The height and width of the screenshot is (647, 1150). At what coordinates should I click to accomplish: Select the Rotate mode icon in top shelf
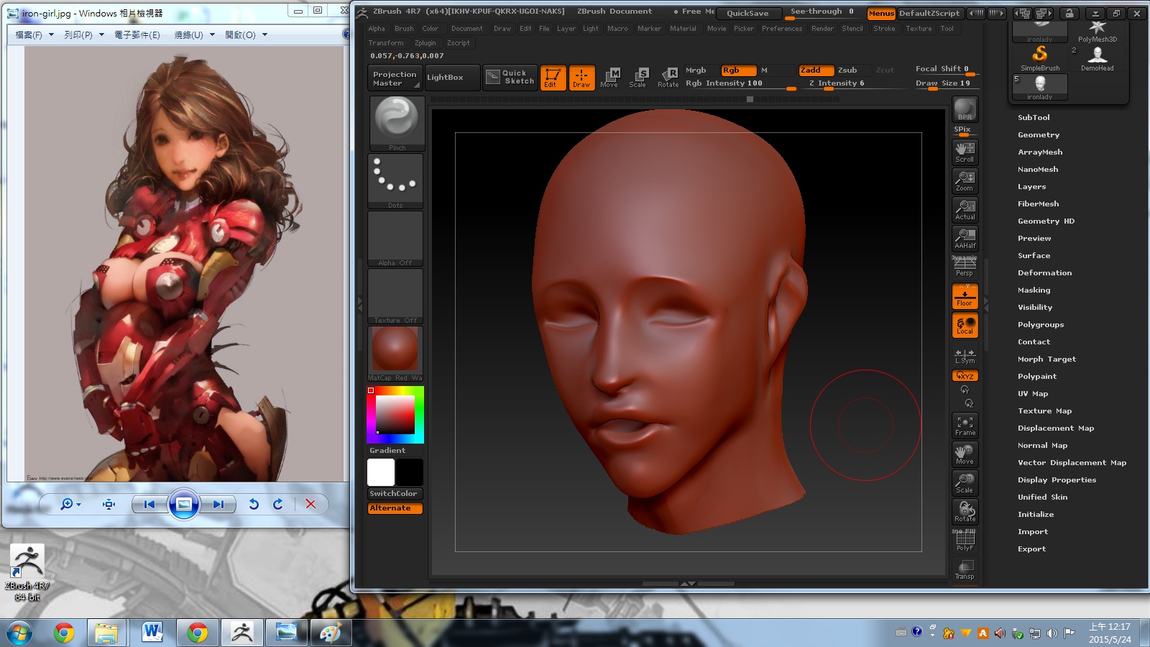(x=668, y=78)
